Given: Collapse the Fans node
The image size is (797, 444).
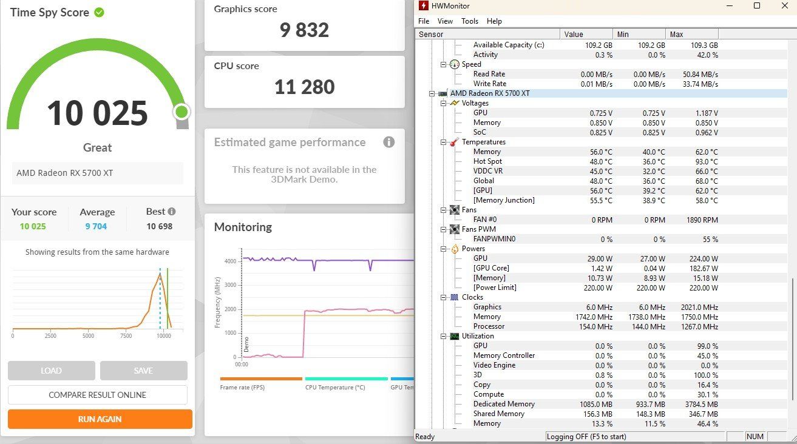Looking at the screenshot, I should tap(444, 210).
